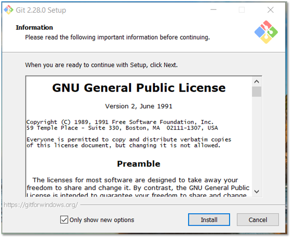Click the Preamble heading
The height and width of the screenshot is (238, 291).
click(139, 164)
